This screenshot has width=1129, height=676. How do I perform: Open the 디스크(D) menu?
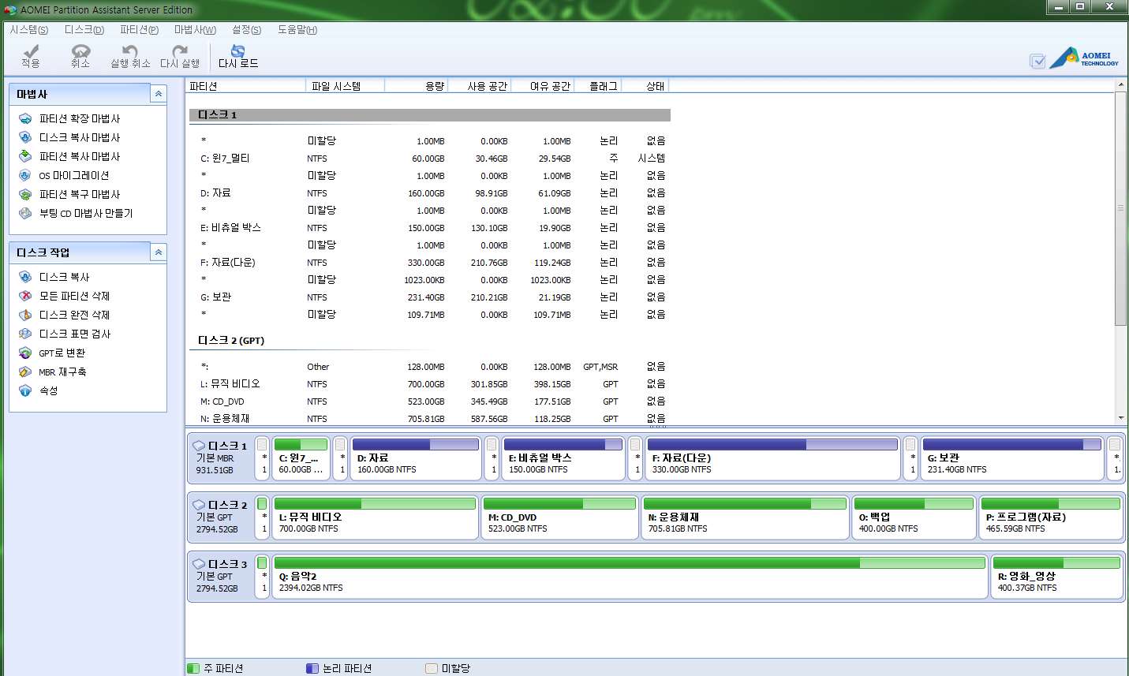(x=84, y=30)
